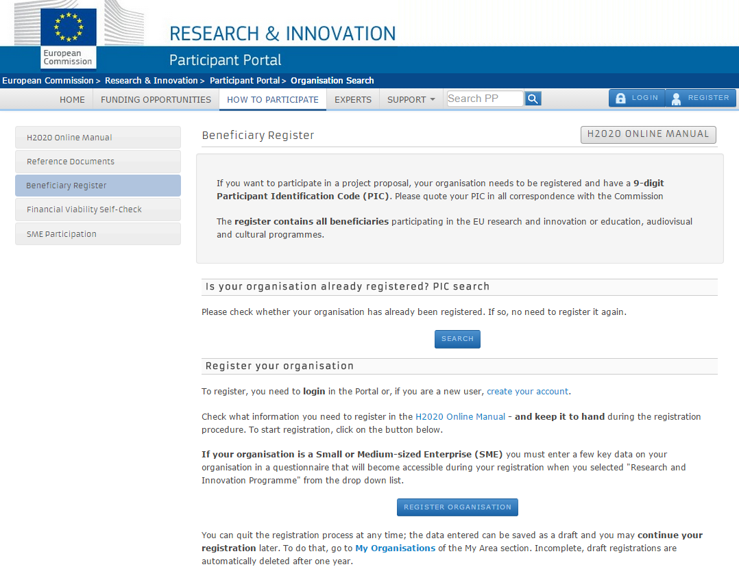Click the Beneficiary Register page heading
The height and width of the screenshot is (569, 739).
tap(258, 135)
